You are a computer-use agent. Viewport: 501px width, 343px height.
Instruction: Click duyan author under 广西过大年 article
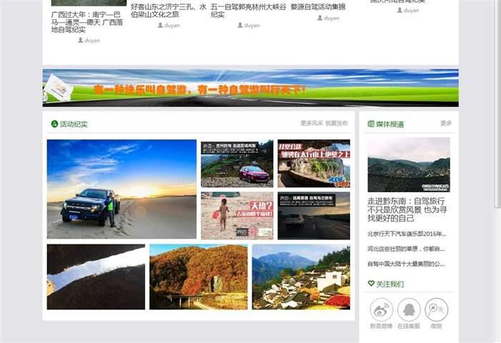92,40
